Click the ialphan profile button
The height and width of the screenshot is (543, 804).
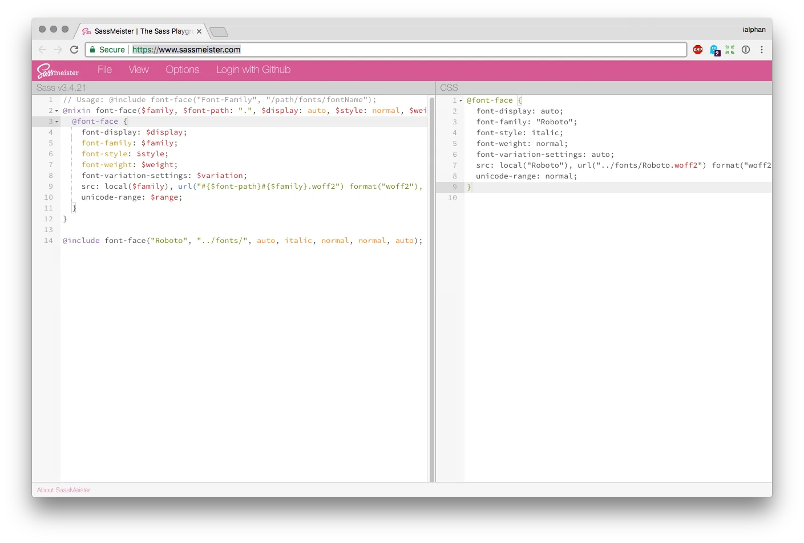tap(754, 30)
